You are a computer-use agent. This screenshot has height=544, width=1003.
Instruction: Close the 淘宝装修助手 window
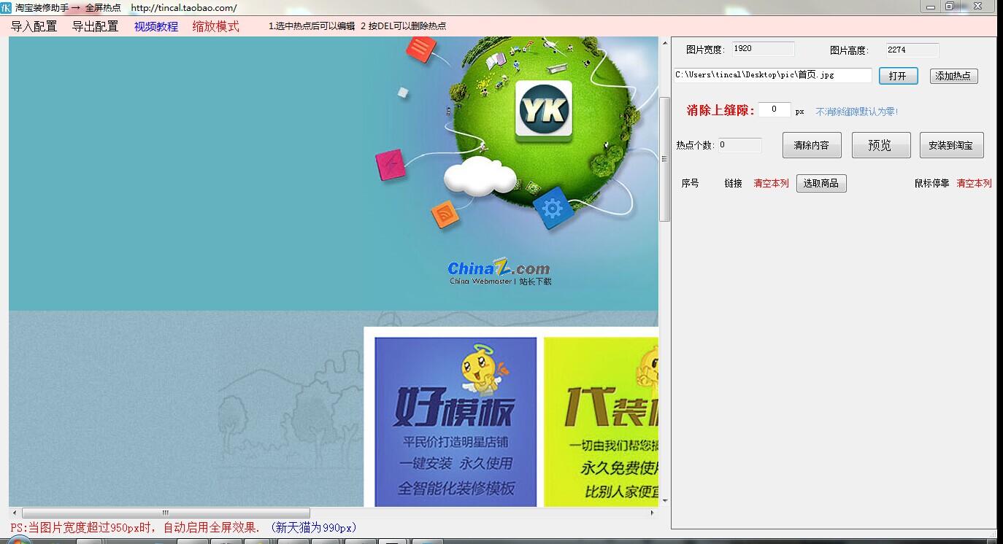[x=977, y=6]
